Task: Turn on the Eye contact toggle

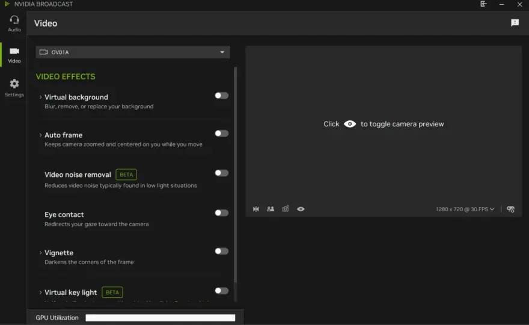Action: tap(222, 213)
